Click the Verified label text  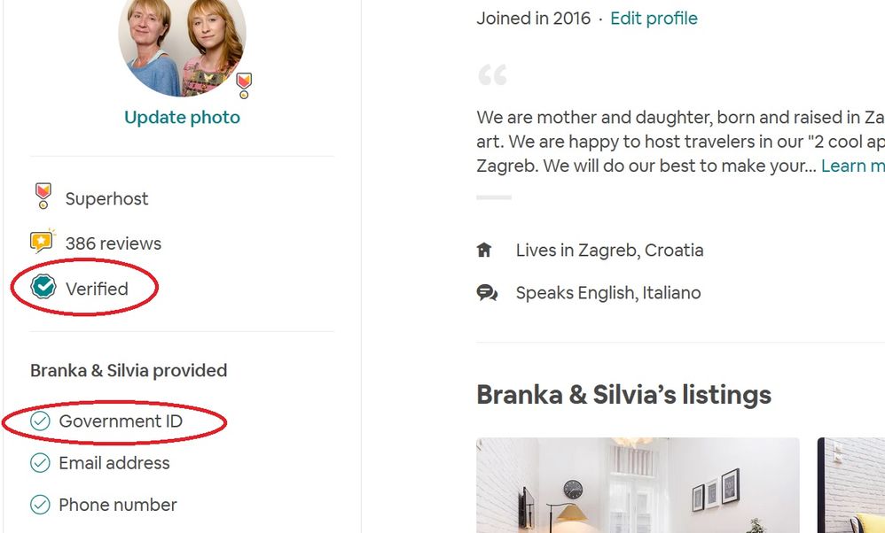pyautogui.click(x=97, y=289)
